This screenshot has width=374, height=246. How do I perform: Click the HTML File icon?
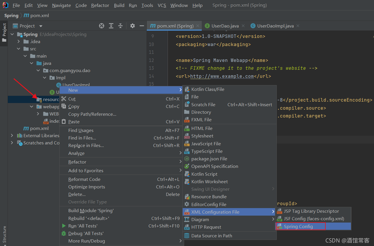coord(187,128)
